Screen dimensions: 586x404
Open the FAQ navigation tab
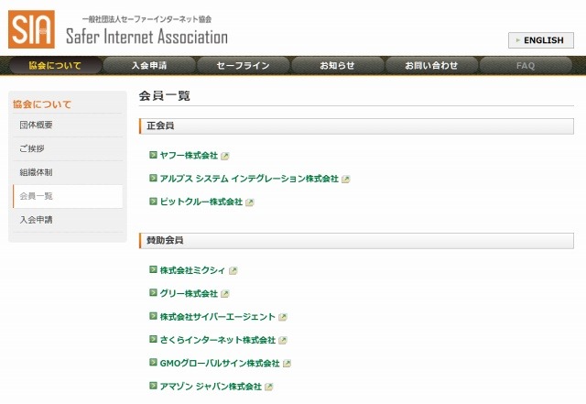[526, 65]
